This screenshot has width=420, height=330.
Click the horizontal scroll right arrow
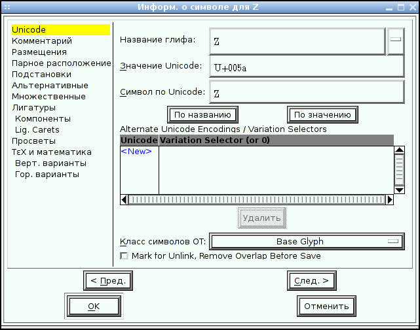coord(390,199)
